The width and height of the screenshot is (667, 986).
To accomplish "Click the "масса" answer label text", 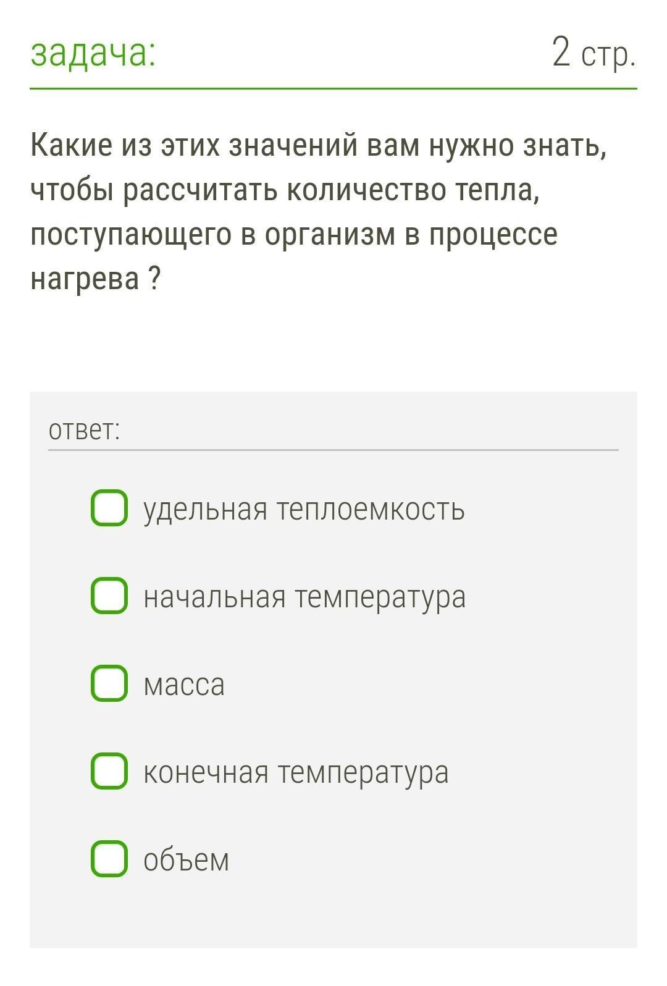I will coord(184,685).
